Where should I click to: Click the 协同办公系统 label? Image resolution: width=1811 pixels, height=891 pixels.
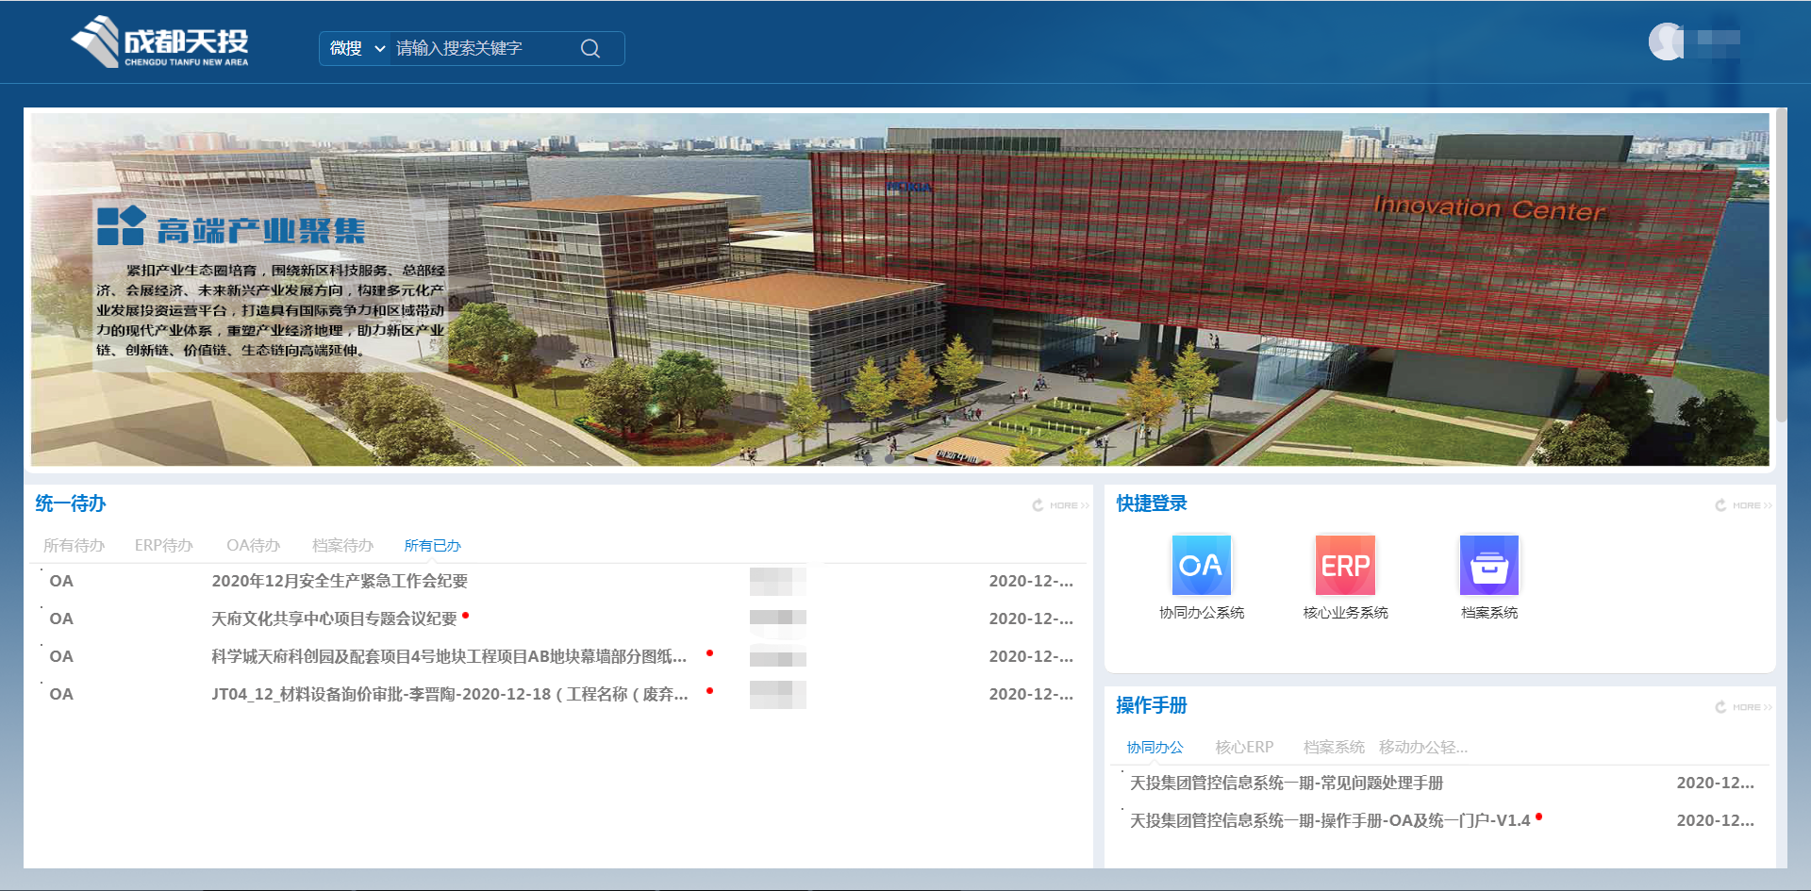click(1202, 613)
